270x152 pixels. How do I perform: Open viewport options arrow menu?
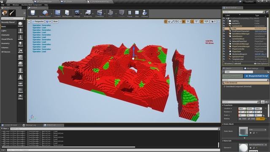click(x=29, y=22)
